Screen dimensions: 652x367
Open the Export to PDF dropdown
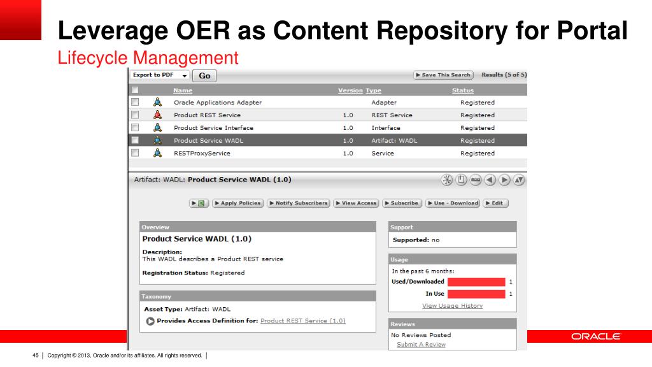click(x=160, y=75)
